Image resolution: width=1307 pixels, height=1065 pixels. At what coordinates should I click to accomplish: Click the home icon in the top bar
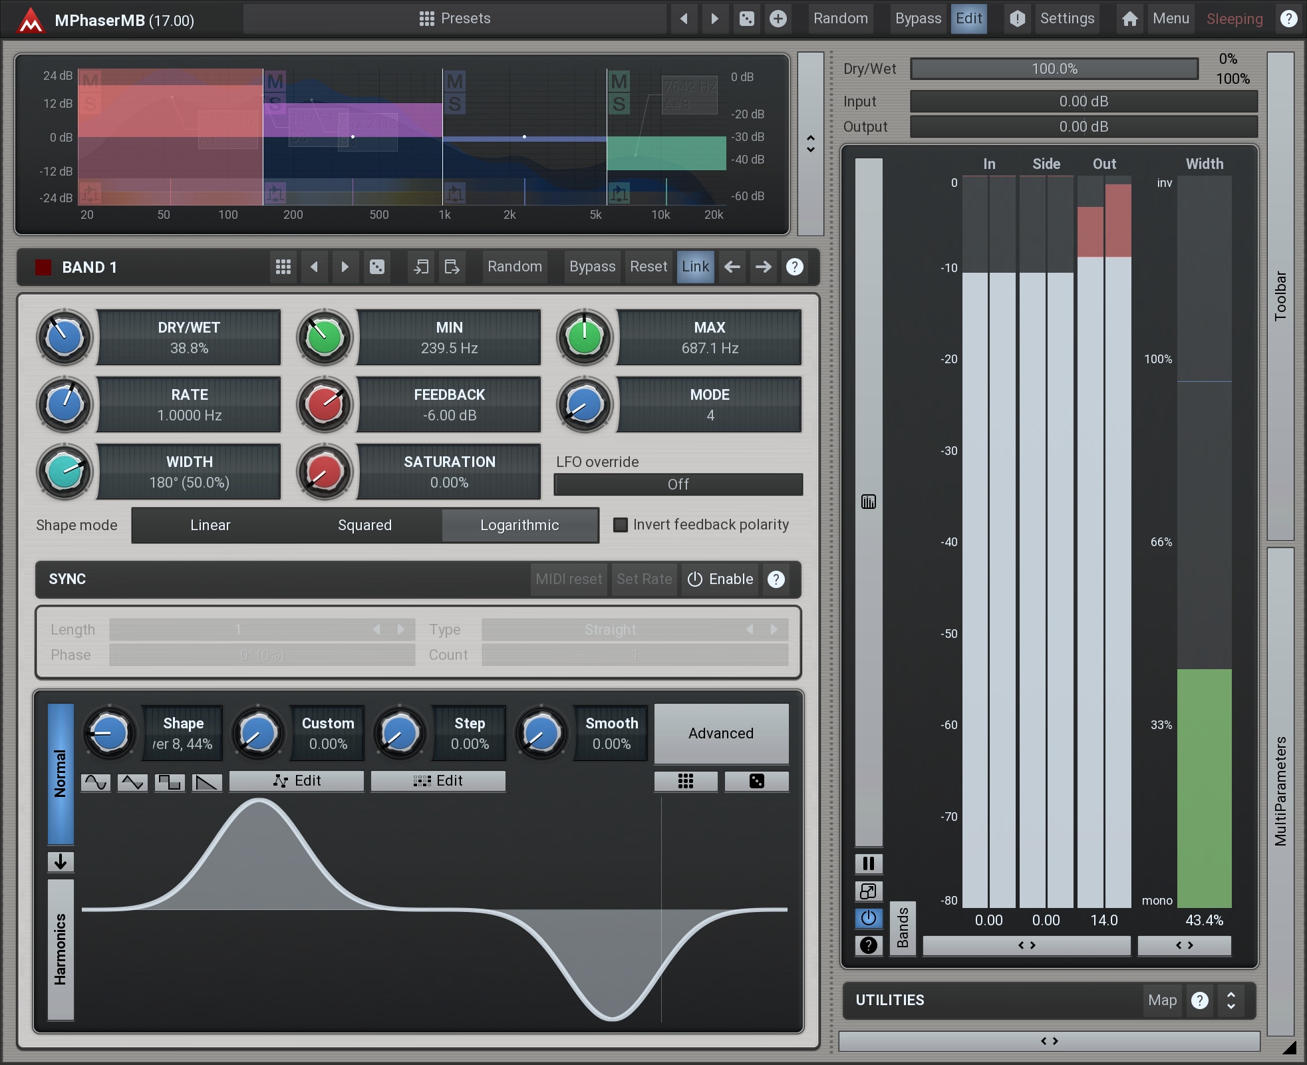(1129, 19)
